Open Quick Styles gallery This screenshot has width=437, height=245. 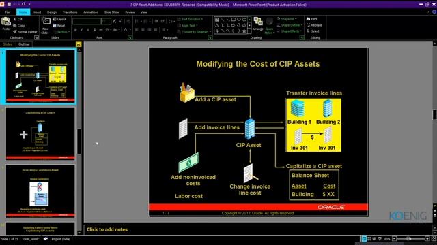[x=269, y=26]
